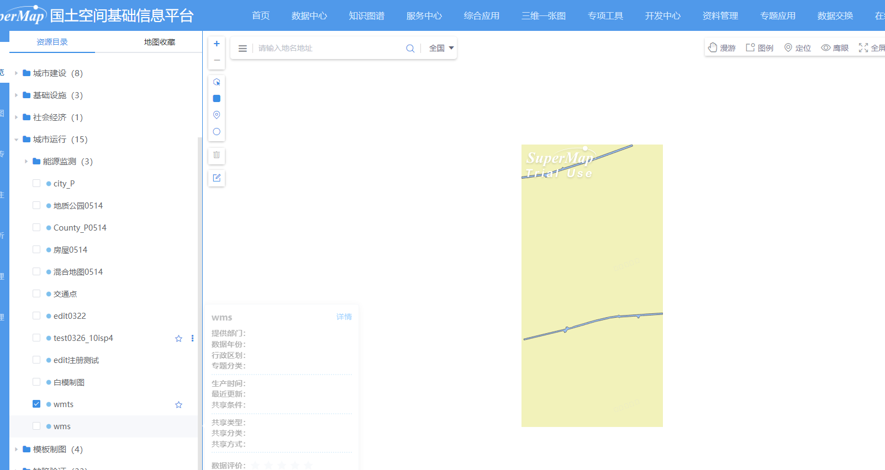Activate the 漫游 pan hand tool
The width and height of the screenshot is (885, 470).
click(x=721, y=48)
